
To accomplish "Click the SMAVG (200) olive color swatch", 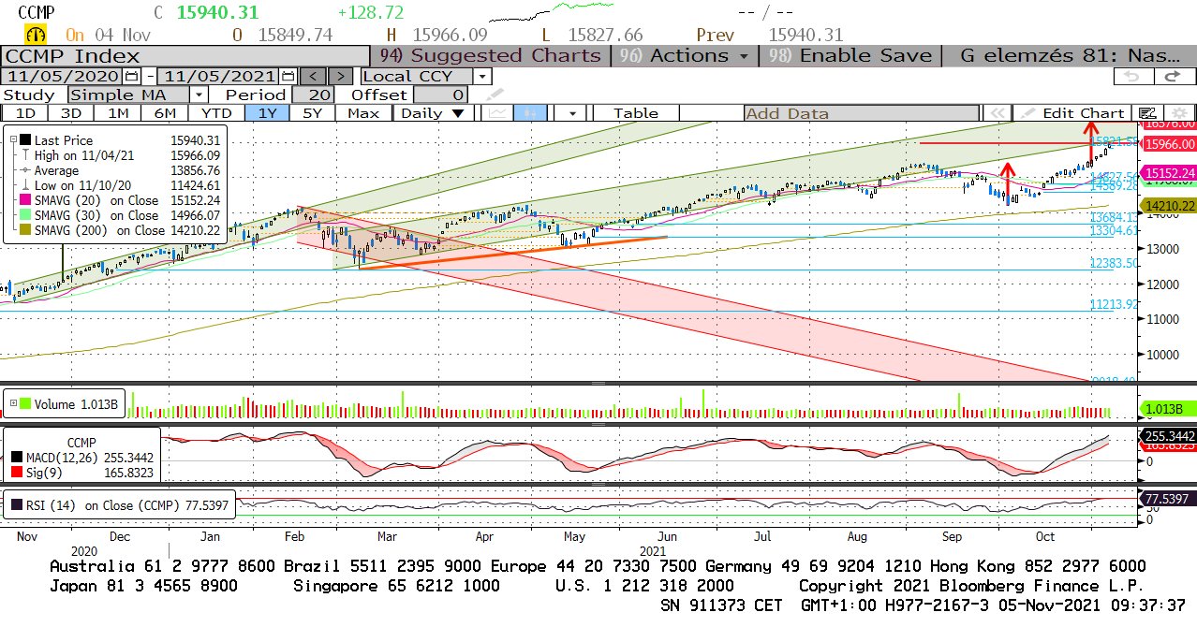I will click(25, 230).
